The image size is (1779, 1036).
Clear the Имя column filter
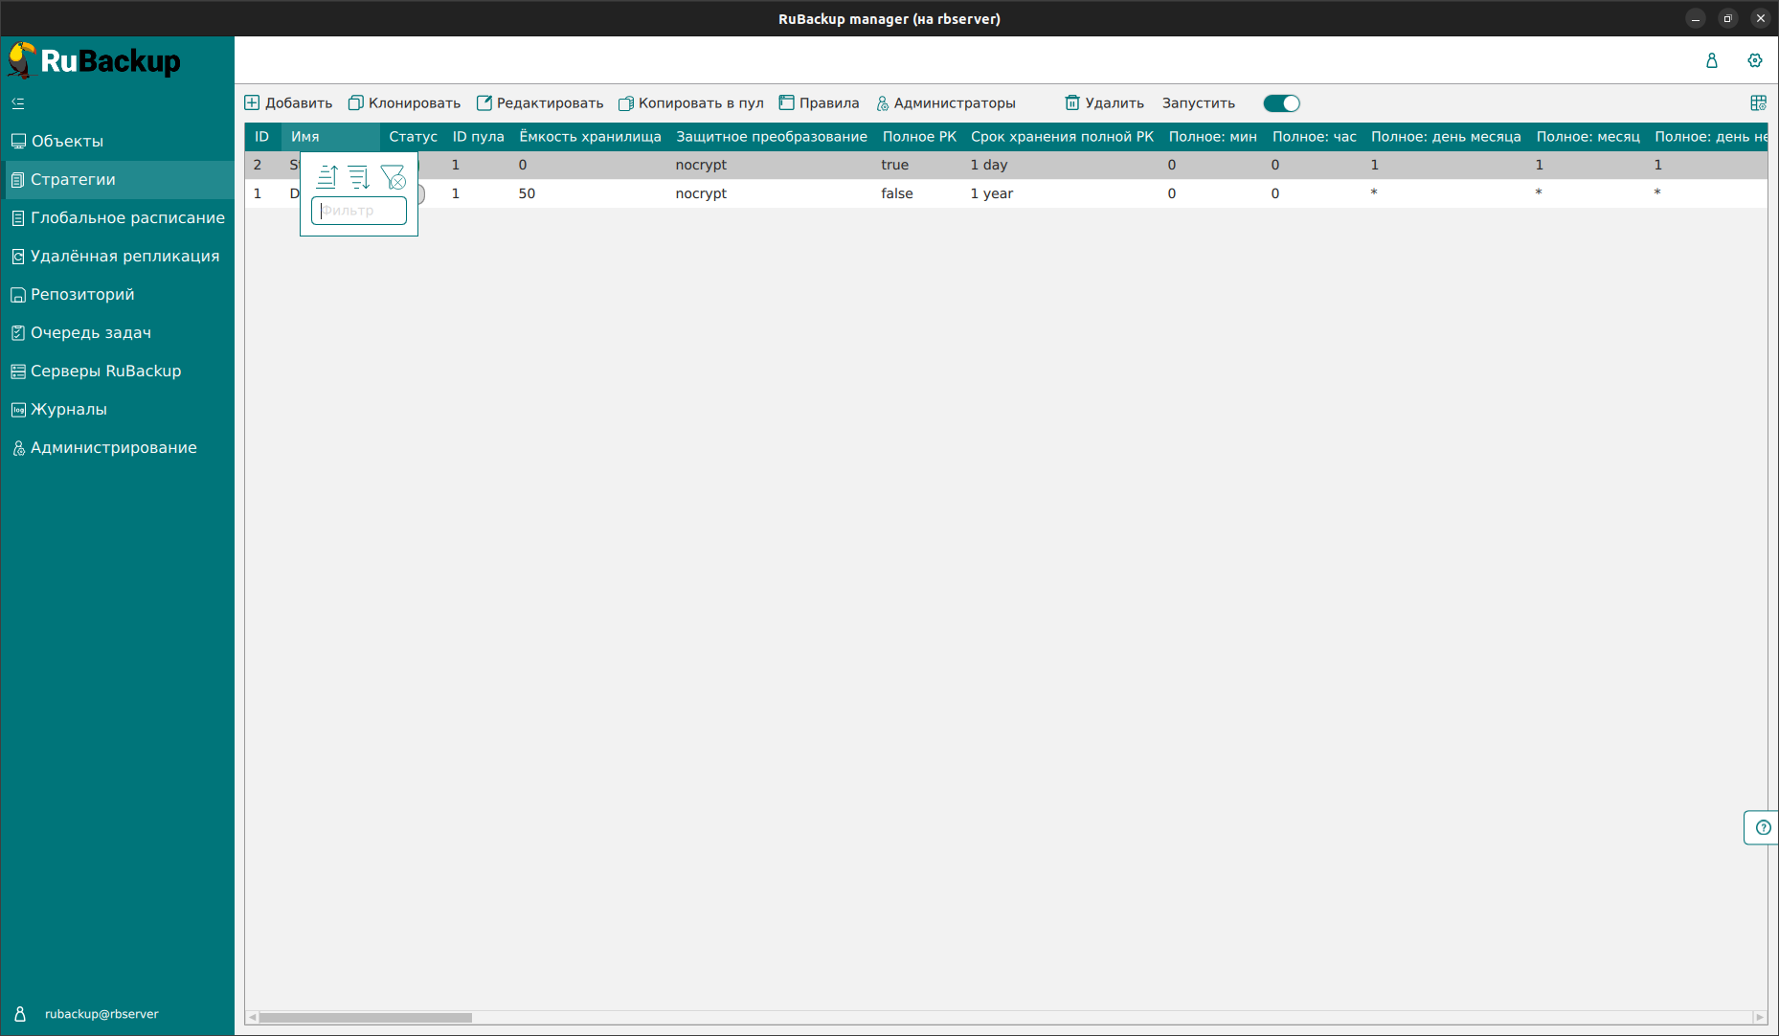point(393,176)
